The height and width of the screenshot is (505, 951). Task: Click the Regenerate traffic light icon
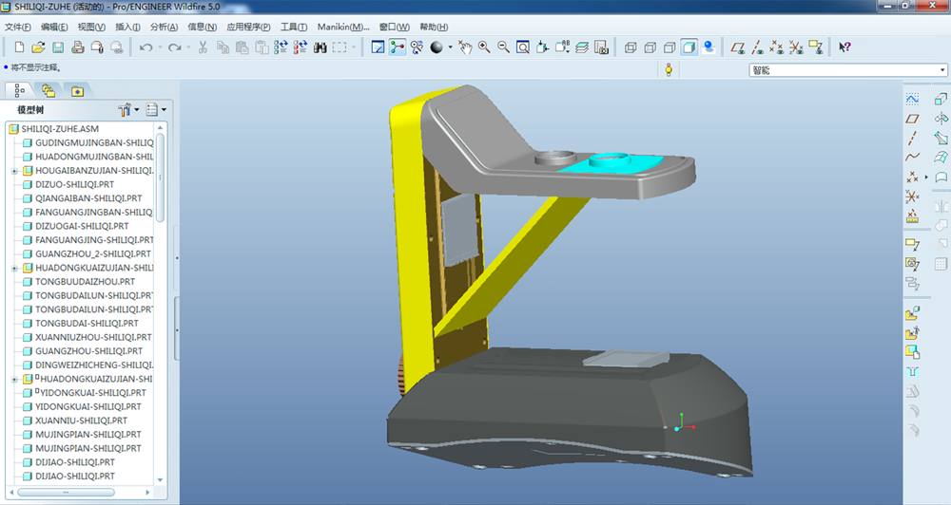pyautogui.click(x=669, y=69)
